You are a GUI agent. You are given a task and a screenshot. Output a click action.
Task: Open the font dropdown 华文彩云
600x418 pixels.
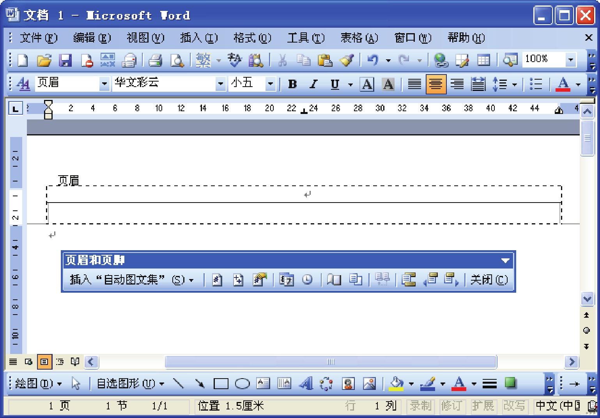[221, 84]
